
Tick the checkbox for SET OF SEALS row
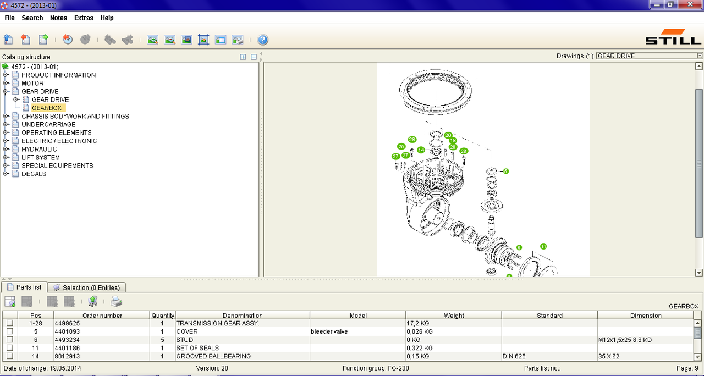9,348
